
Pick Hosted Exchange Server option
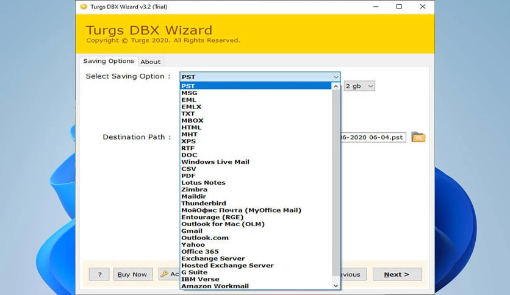click(256, 265)
